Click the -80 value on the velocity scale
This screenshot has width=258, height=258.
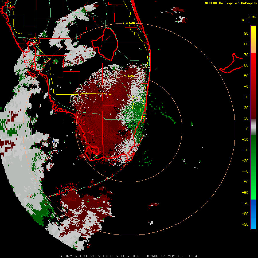pos(245,214)
